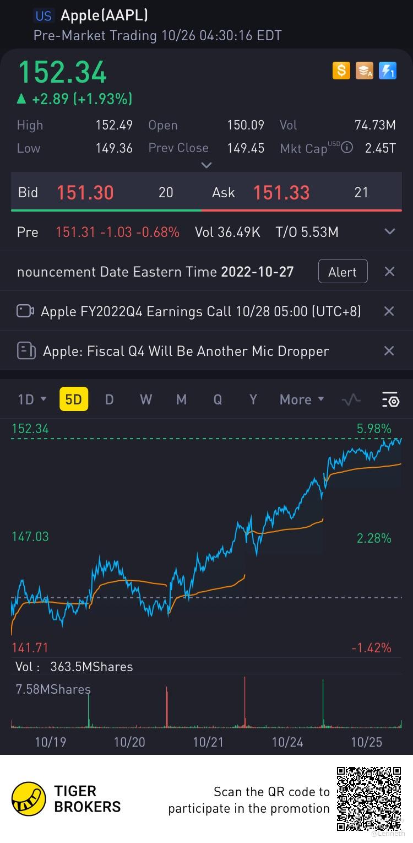Open the chart settings icon
This screenshot has width=413, height=843.
[390, 400]
